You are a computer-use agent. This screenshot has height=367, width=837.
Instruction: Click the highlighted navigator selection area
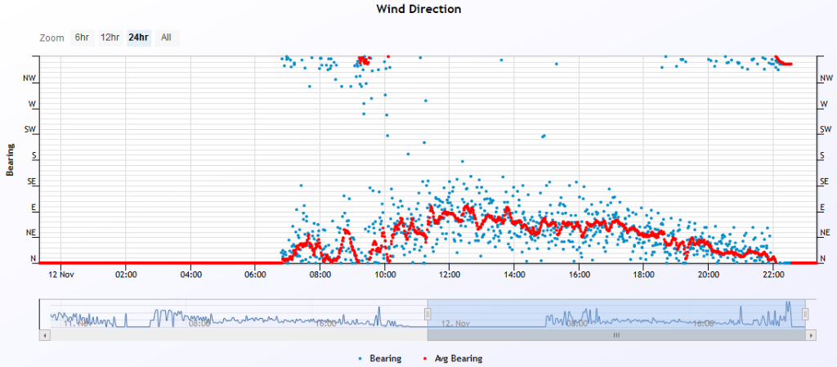616,314
